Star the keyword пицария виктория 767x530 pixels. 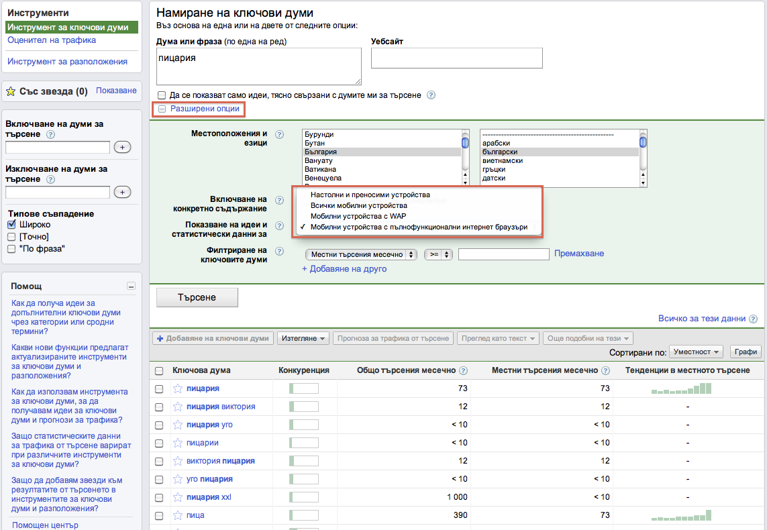(178, 407)
